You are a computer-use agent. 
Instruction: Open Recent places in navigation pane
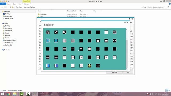[x=9, y=19]
